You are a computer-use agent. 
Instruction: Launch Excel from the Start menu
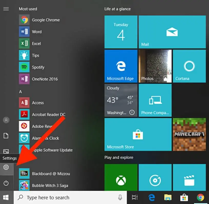(36, 44)
